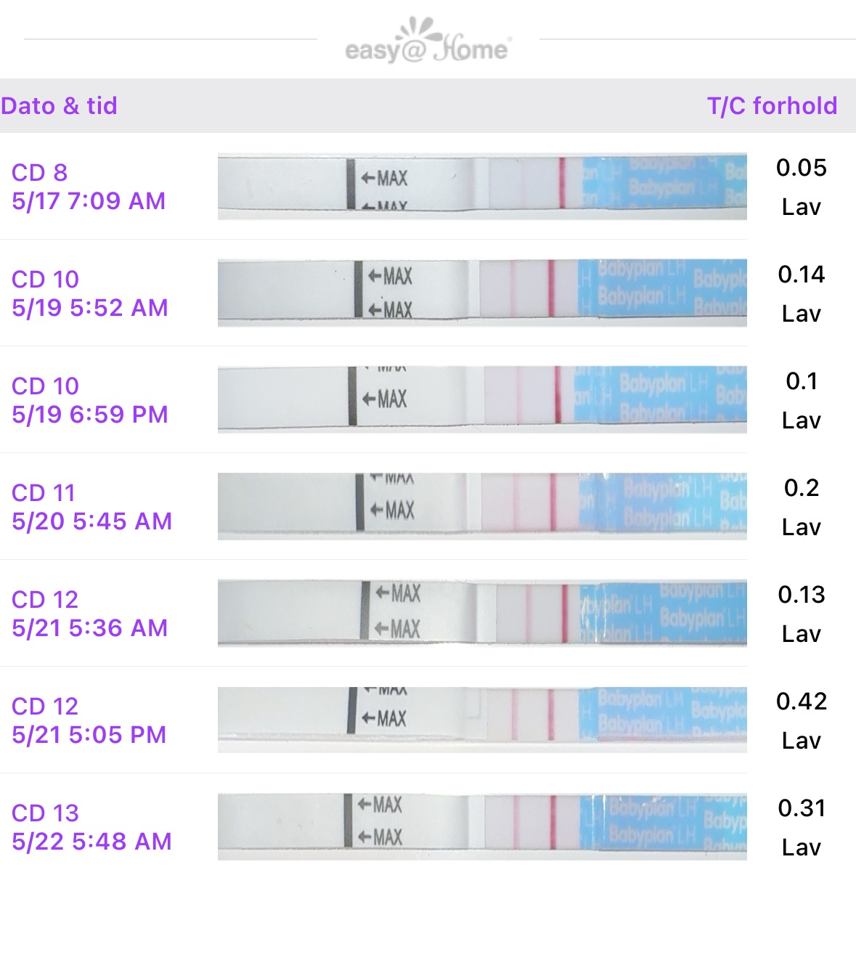Open test strip photo for CD 8
Screen dimensions: 856x968
[x=482, y=187]
